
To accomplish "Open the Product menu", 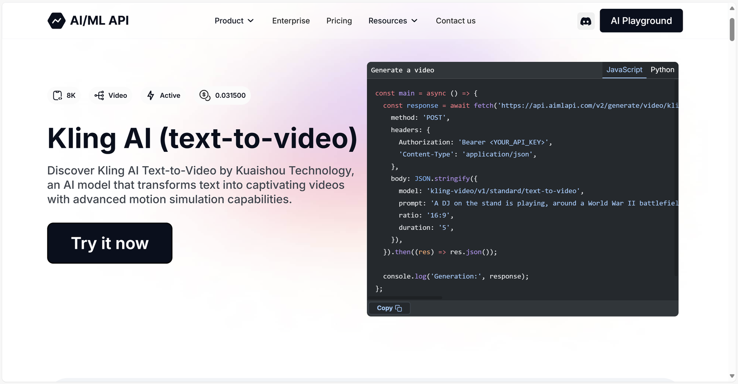I will pos(234,21).
